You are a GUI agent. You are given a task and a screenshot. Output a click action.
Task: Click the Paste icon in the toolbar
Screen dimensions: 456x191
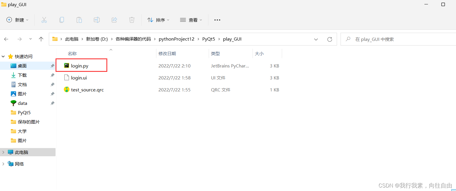[79, 20]
